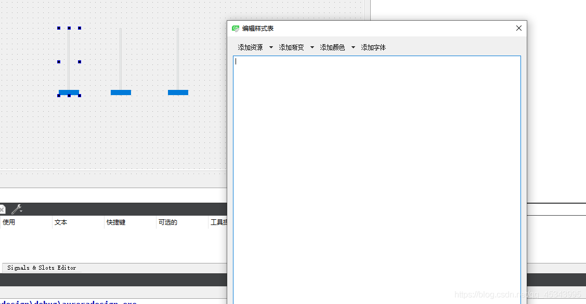The width and height of the screenshot is (586, 304).
Task: Click the 快捷键 column header
Action: (x=116, y=222)
